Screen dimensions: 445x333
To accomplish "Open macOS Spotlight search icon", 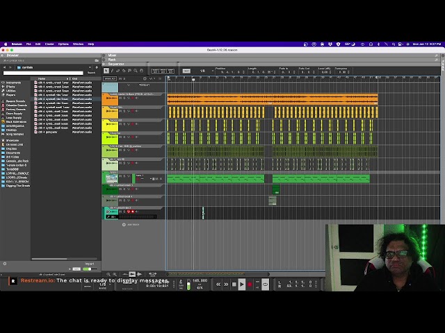I will (x=394, y=44).
